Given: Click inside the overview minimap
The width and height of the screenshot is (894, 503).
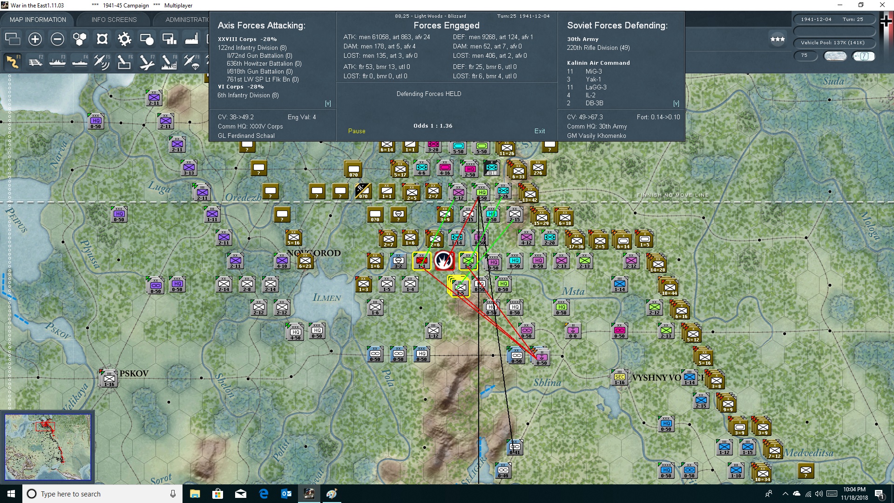Looking at the screenshot, I should coord(47,447).
